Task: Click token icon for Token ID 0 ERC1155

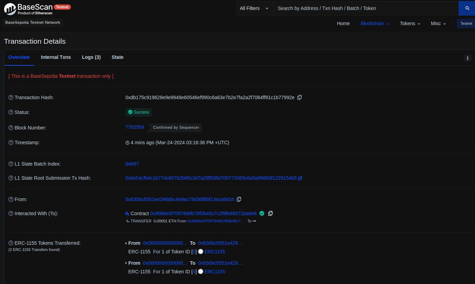Action: tap(200, 252)
